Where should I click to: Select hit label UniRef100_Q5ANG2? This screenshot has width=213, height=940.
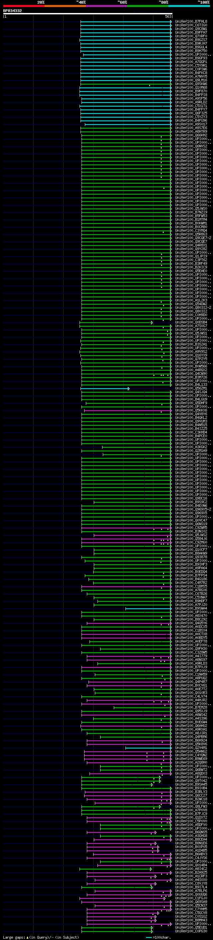pyautogui.click(x=191, y=751)
